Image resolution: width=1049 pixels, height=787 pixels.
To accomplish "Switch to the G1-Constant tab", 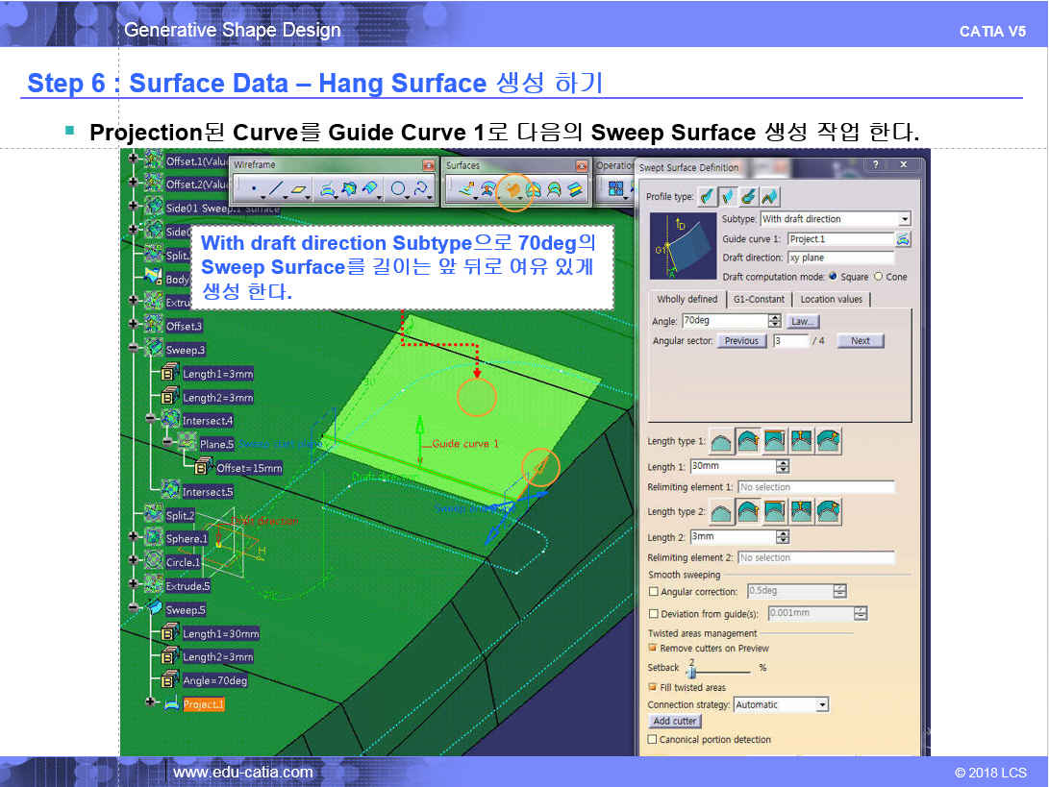I will [x=758, y=299].
